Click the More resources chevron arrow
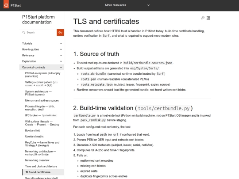The height and width of the screenshot is (179, 239). tap(148, 5)
